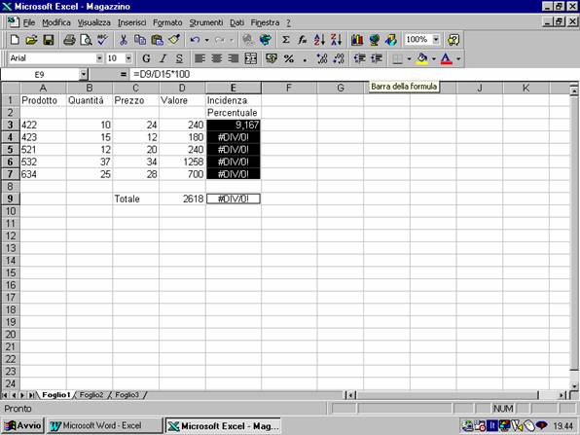Open the Name Box dropdown arrow
This screenshot has height=435, width=580.
[x=84, y=75]
